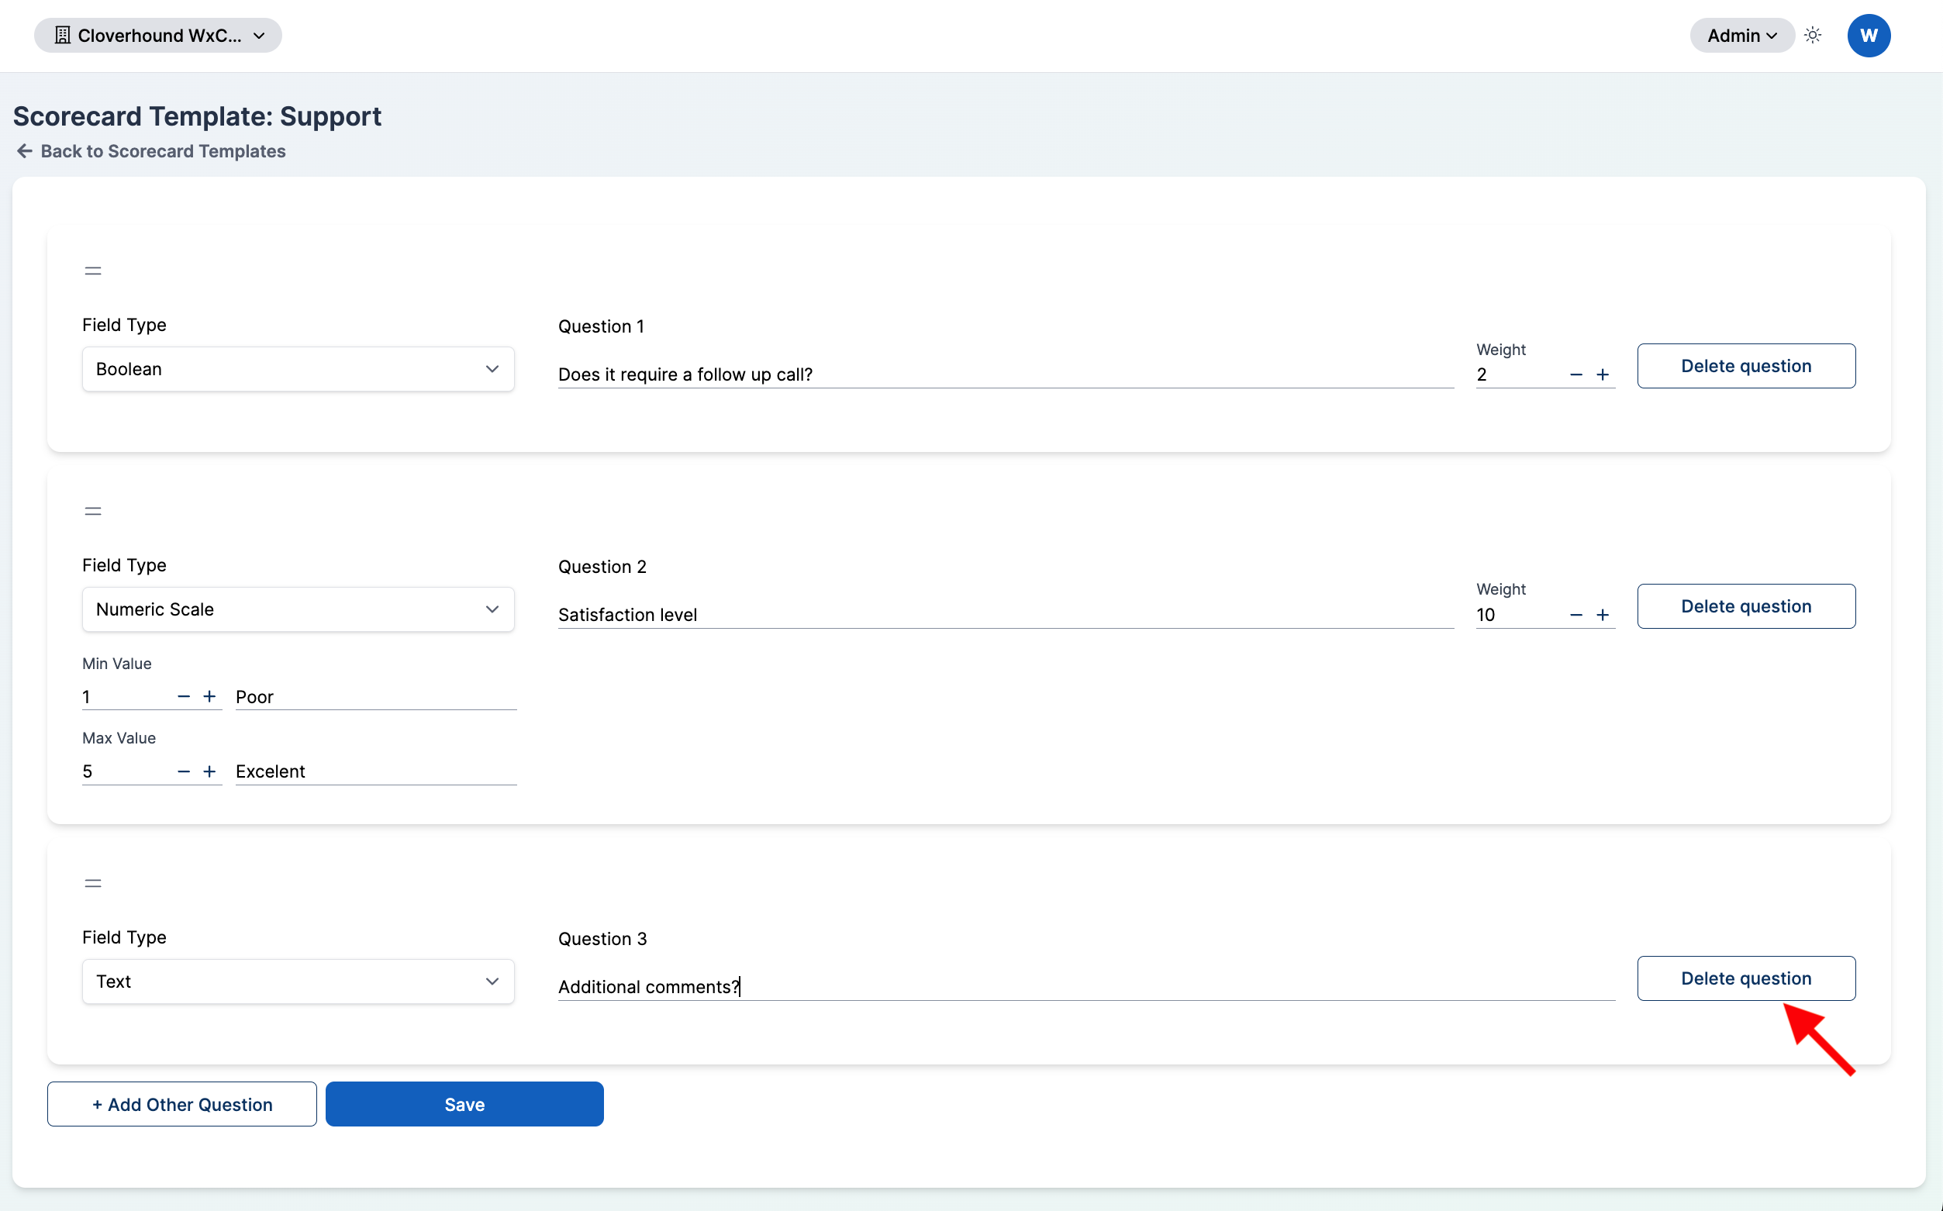Edit the 'Does it require a follow up call?' field

[1006, 374]
